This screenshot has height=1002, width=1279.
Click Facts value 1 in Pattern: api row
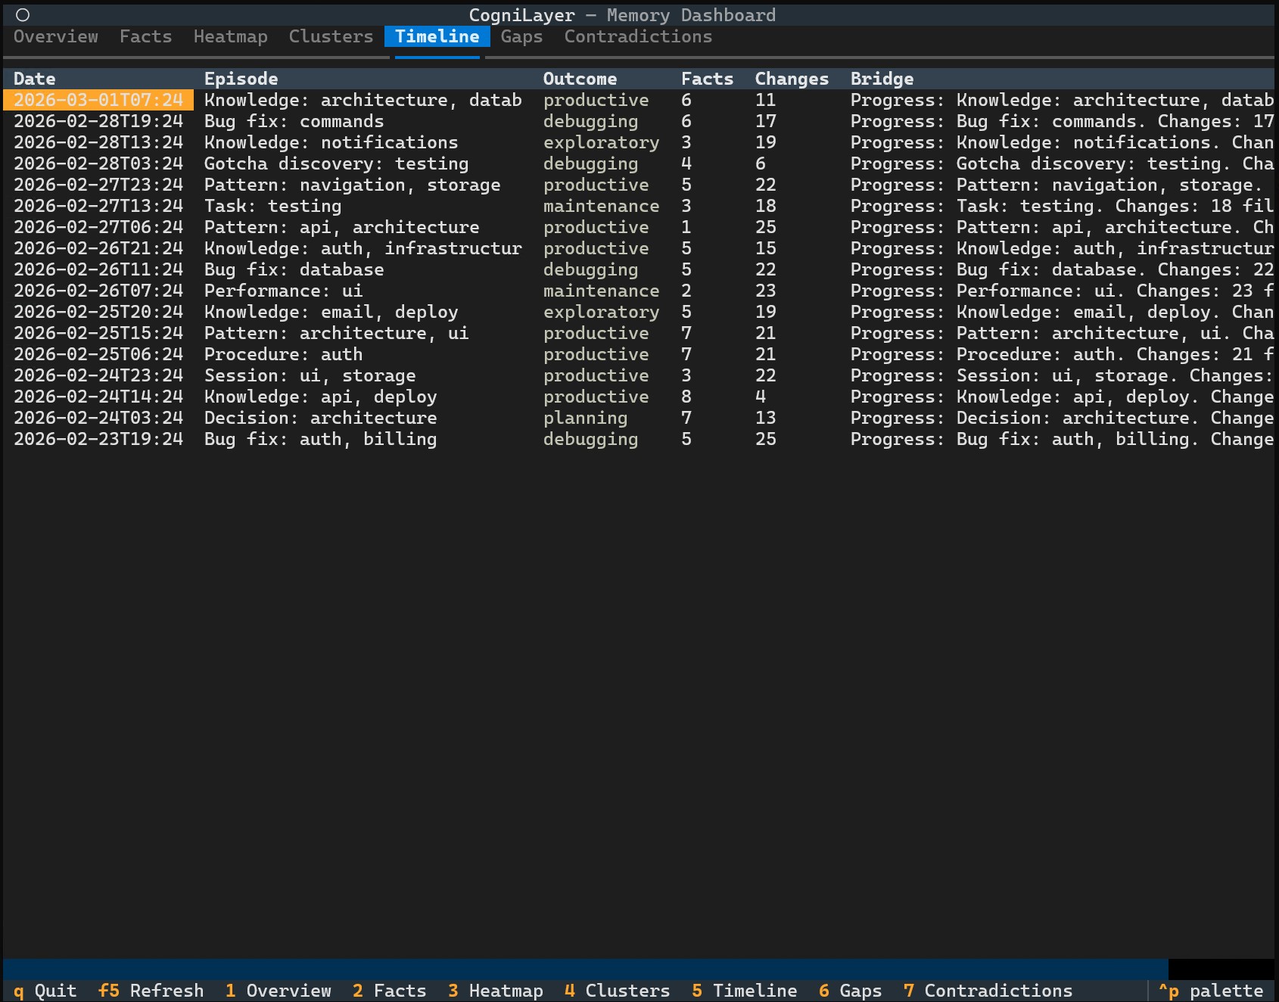(x=686, y=227)
